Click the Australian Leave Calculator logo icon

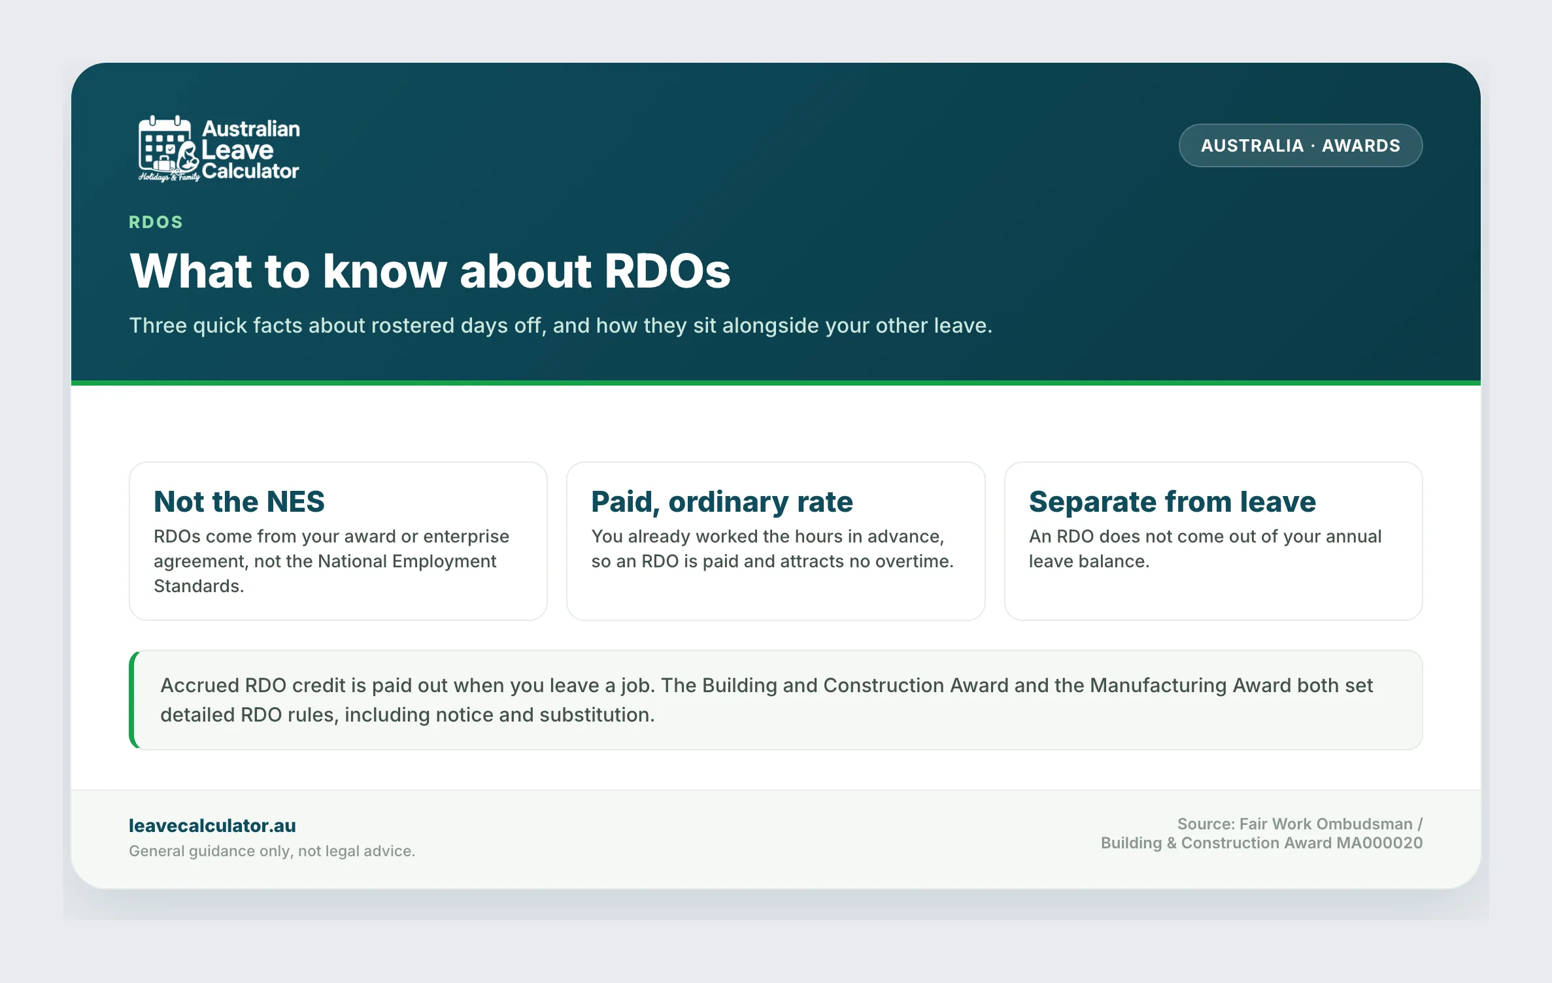pos(167,148)
